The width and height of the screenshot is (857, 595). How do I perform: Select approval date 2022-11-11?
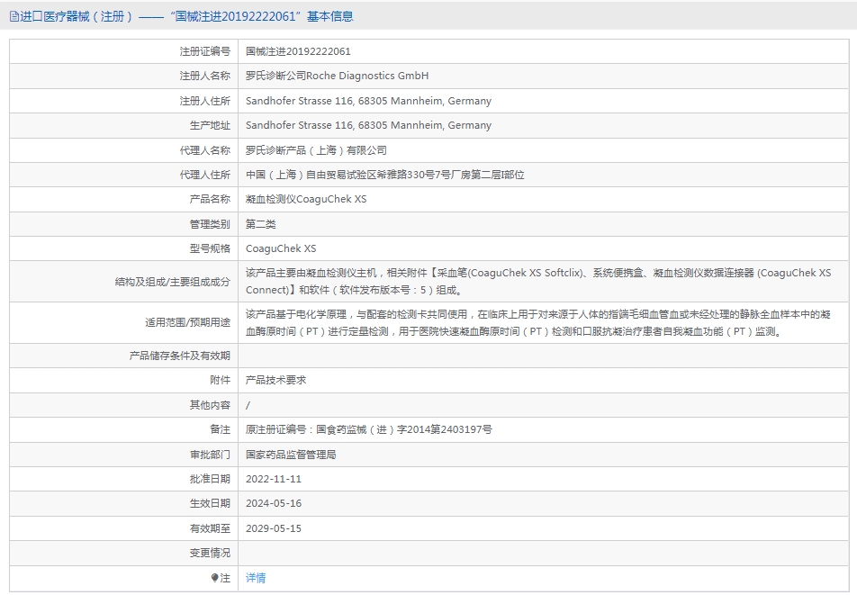tap(274, 479)
